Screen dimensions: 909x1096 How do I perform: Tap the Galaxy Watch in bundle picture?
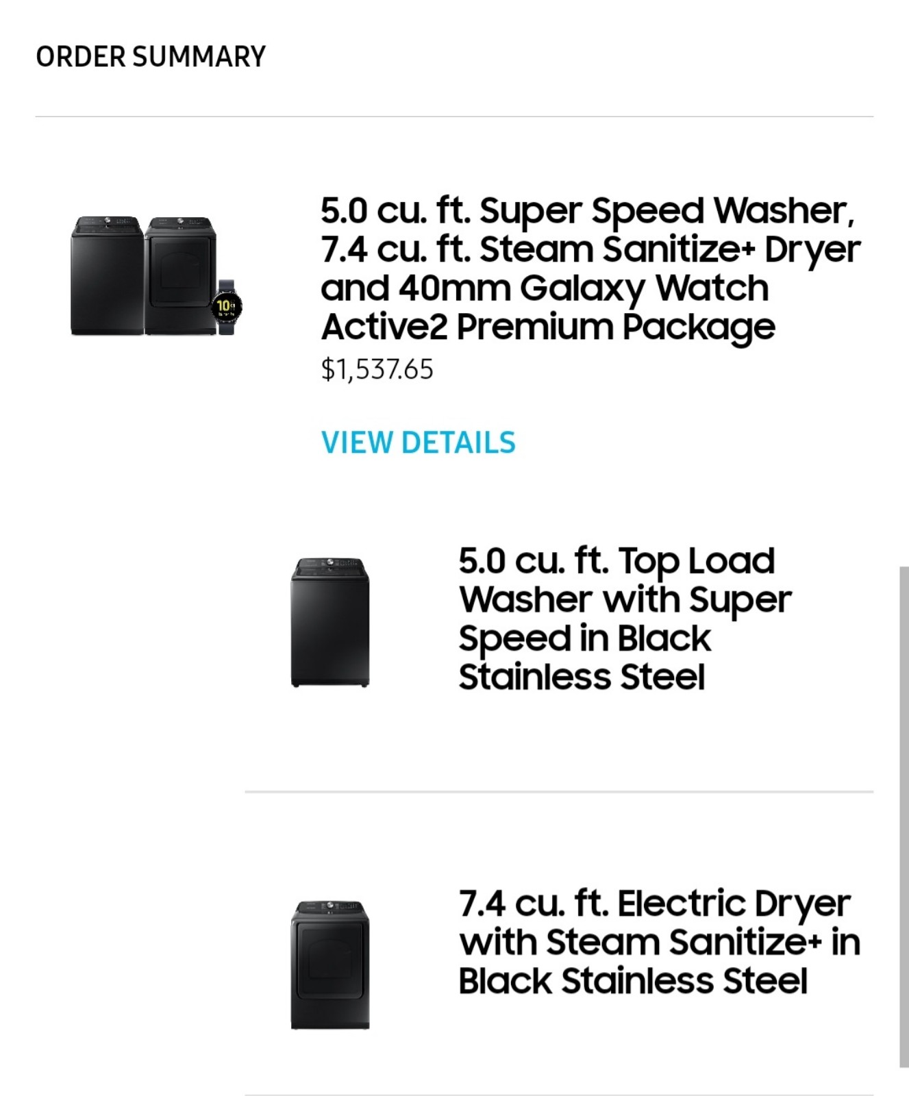227,306
